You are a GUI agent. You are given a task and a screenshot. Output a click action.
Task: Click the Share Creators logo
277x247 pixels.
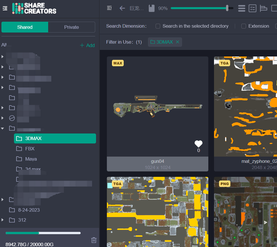[34, 8]
